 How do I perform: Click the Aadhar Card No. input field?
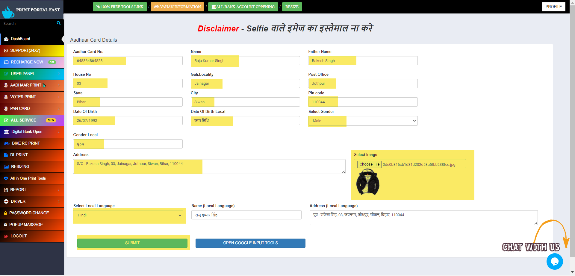coord(128,61)
